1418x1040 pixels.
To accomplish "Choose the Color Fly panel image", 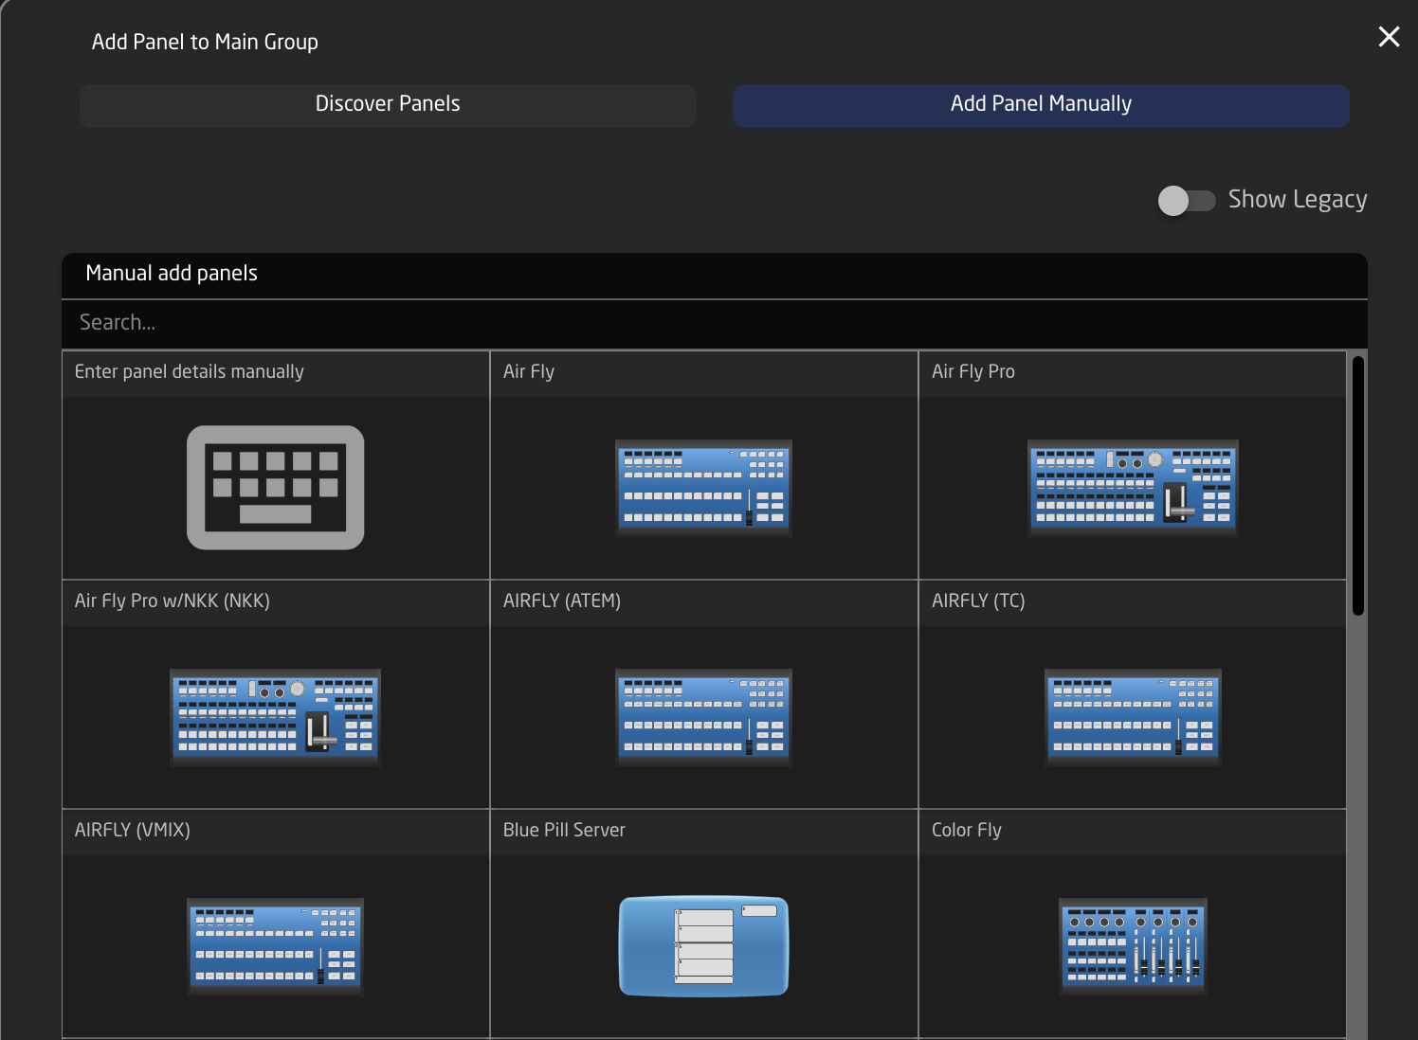I will pos(1133,946).
